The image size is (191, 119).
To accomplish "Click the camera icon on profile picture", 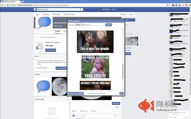I will [x=38, y=29].
